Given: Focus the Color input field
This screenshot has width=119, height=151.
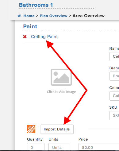Looking at the screenshot, I should click(114, 96).
